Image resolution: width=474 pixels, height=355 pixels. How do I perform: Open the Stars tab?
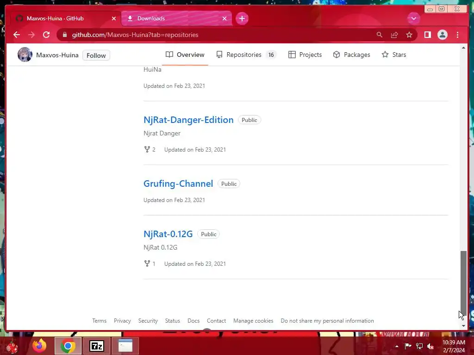(x=394, y=55)
